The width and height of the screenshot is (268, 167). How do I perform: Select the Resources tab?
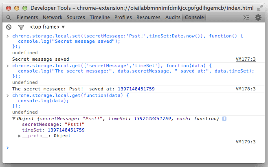click(x=148, y=18)
